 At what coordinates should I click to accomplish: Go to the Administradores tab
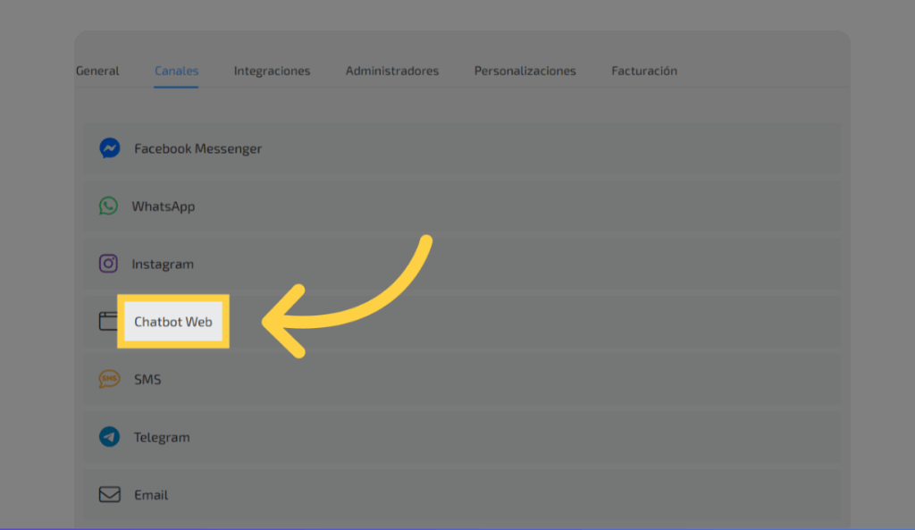[392, 71]
